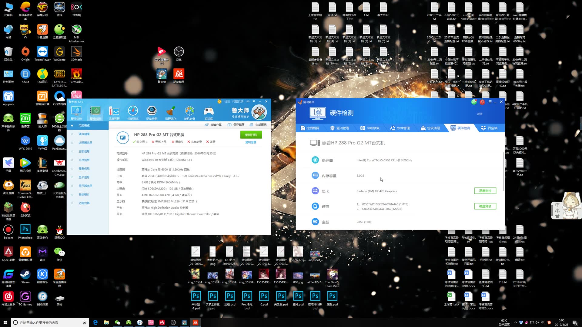Click 硬盘 disk icon in 驱动精灵
This screenshot has height=327, width=582.
point(315,206)
